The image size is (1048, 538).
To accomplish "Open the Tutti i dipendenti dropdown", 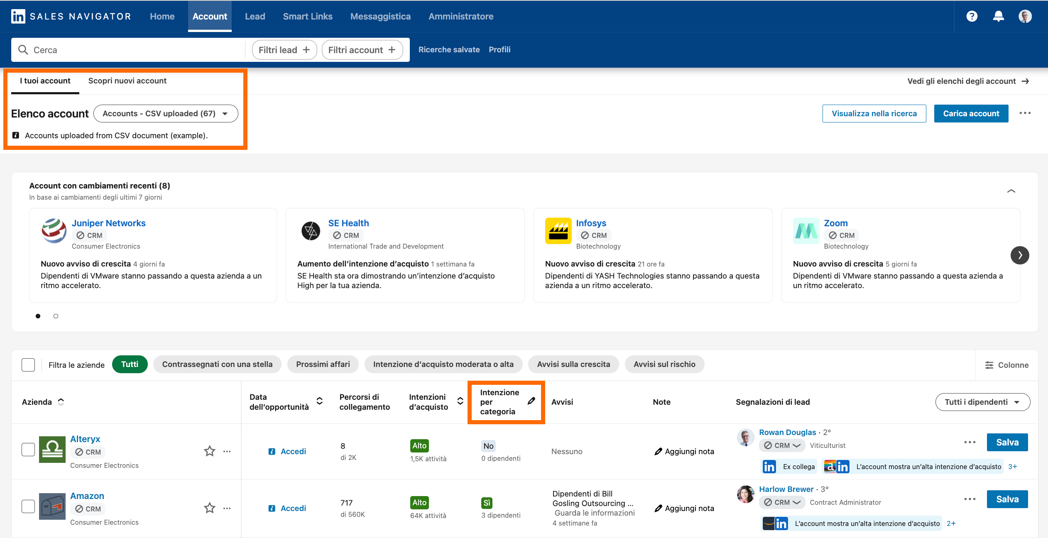I will [x=982, y=402].
